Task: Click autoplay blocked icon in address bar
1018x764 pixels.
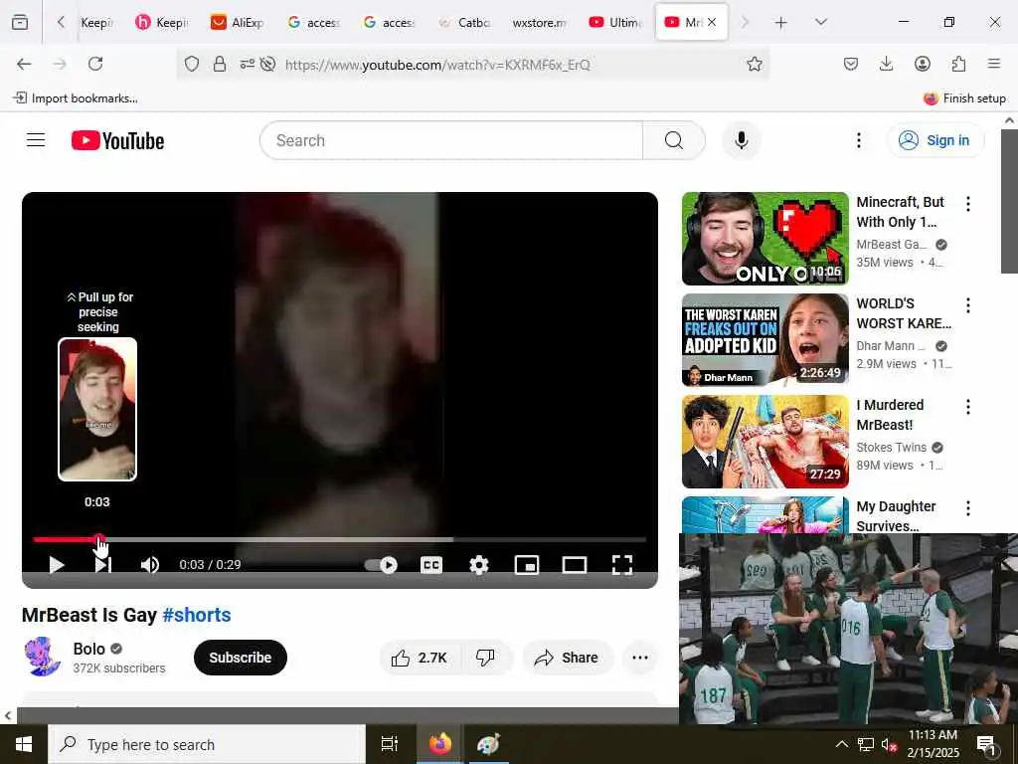Action: click(x=267, y=64)
